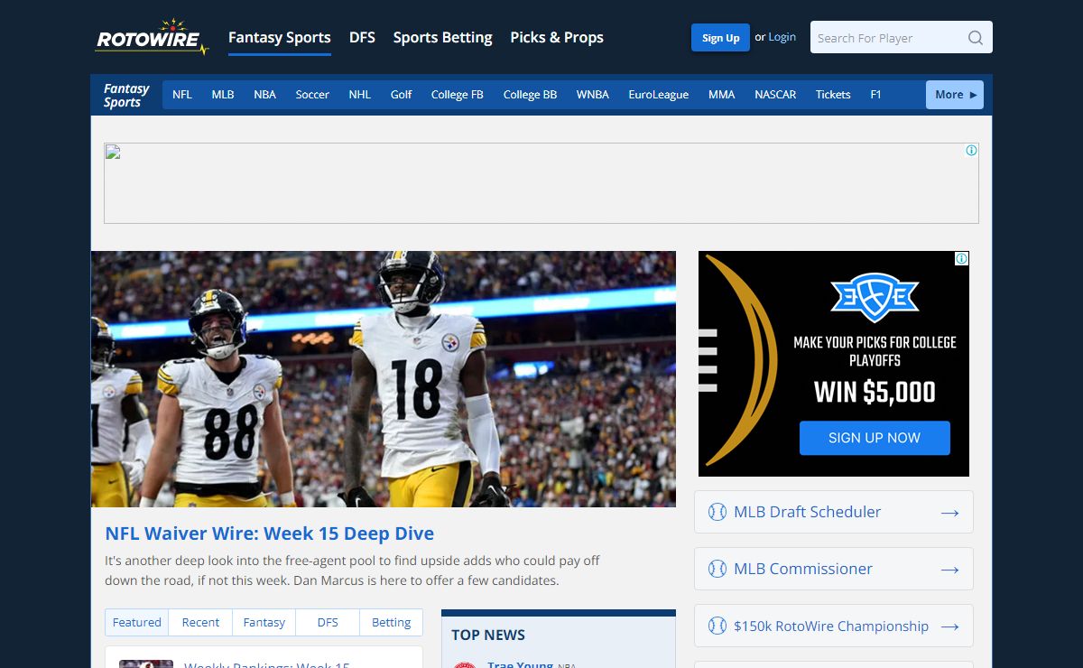The width and height of the screenshot is (1083, 668).
Task: Select NASCAR in the sports bar
Action: [x=775, y=95]
